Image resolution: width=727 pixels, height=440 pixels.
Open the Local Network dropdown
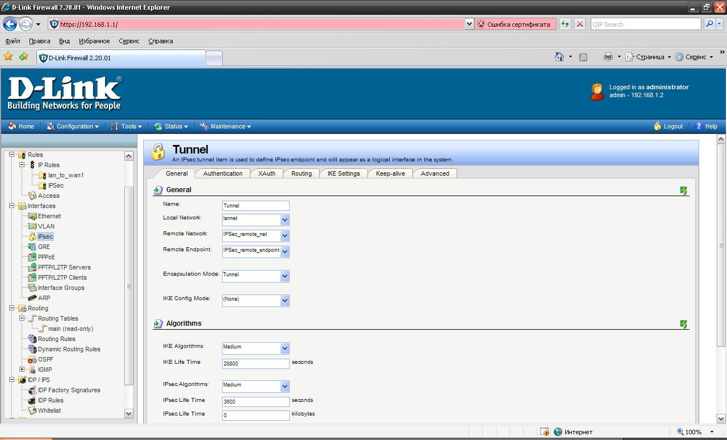point(285,219)
